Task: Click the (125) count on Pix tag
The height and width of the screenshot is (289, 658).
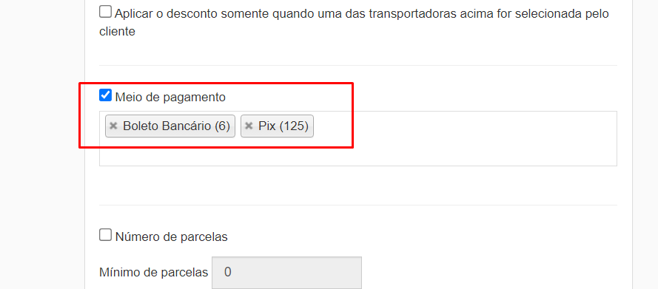Action: [x=294, y=126]
